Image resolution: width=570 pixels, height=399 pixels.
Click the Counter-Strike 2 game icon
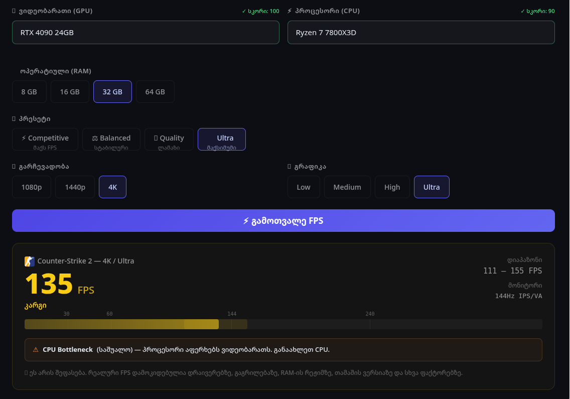tap(30, 261)
